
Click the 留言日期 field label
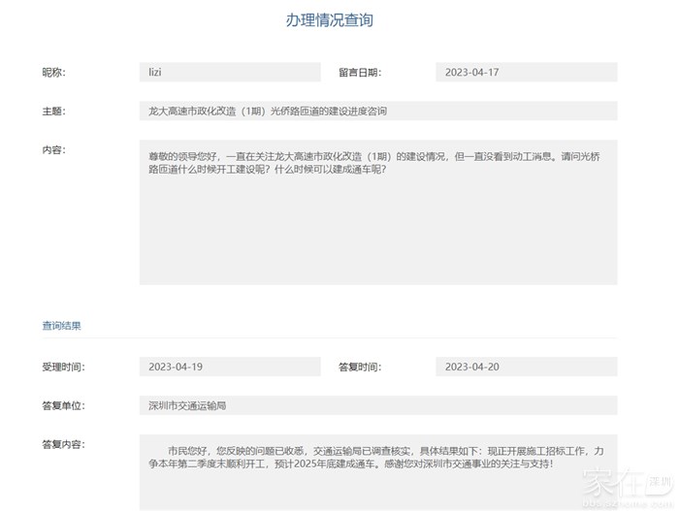(x=359, y=73)
